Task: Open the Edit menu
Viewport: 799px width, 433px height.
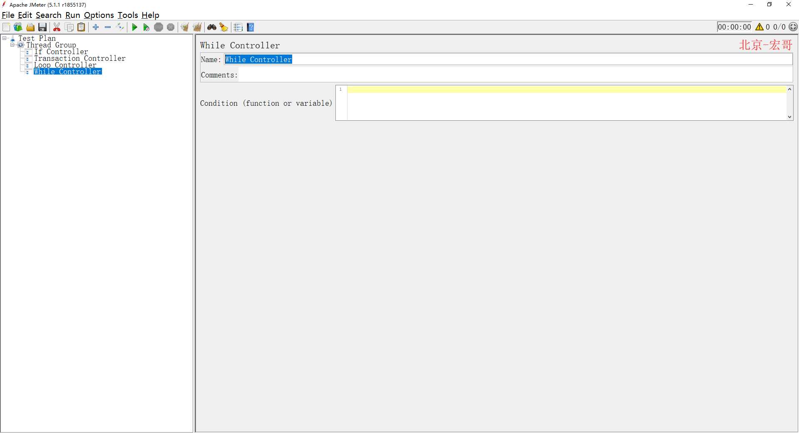Action: [25, 15]
